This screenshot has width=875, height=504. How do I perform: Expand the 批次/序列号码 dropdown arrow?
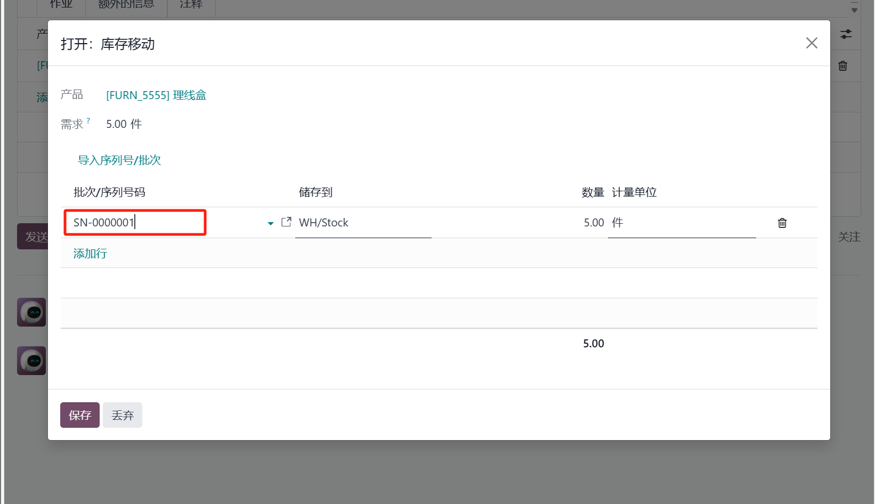click(271, 223)
